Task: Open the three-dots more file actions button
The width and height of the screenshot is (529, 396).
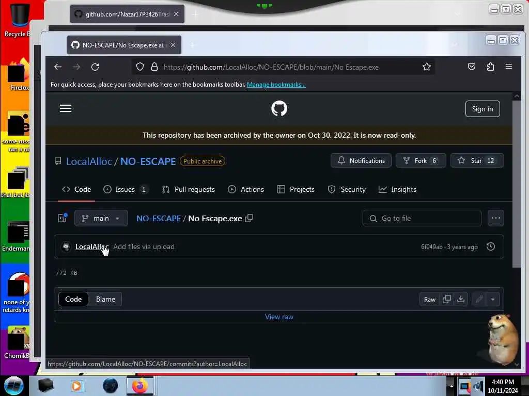Action: point(495,218)
